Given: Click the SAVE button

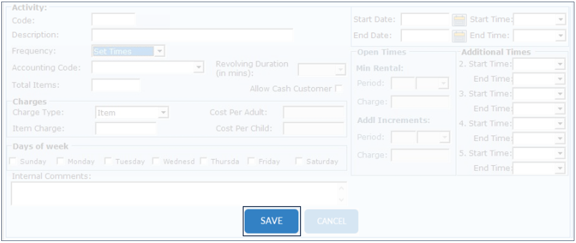Looking at the screenshot, I should [271, 221].
